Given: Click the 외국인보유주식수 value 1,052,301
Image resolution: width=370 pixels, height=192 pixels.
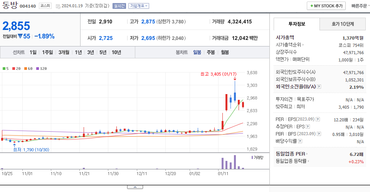Looking at the screenshot, I should [x=354, y=80].
